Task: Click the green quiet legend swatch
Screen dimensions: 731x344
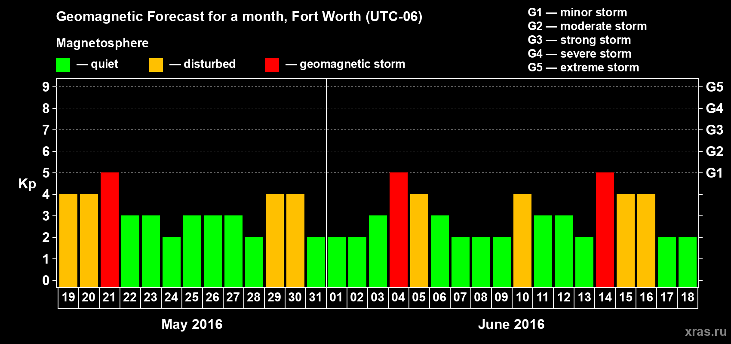Action: pos(63,65)
